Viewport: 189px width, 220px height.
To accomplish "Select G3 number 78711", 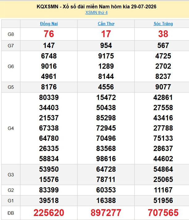I will 106,179.
